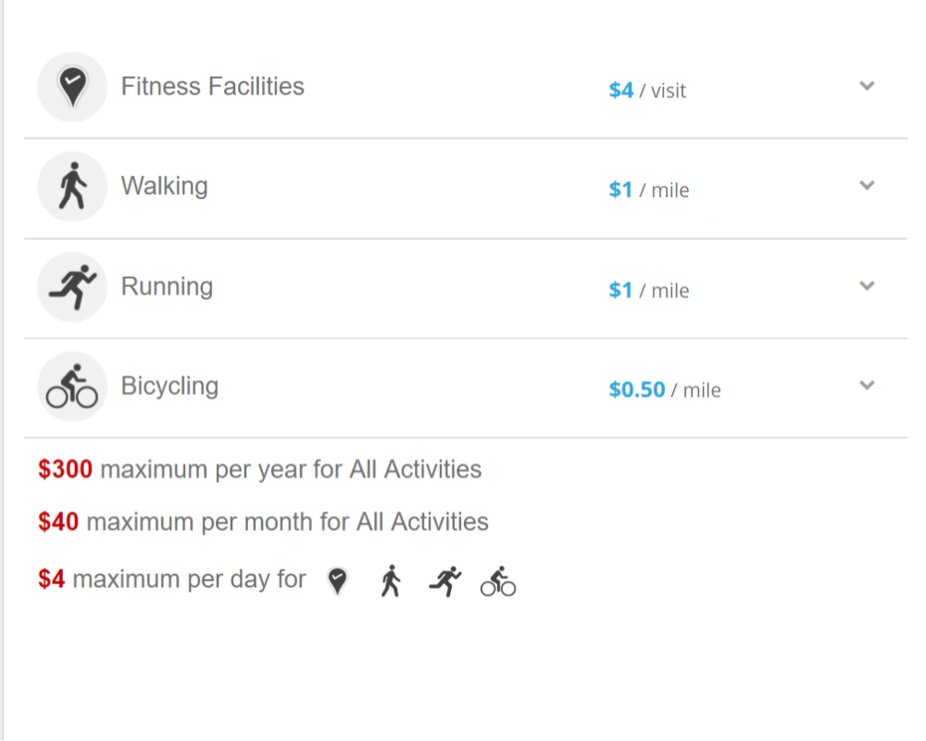This screenshot has width=926, height=741.
Task: Select the Fitness Facilities label
Action: 213,86
